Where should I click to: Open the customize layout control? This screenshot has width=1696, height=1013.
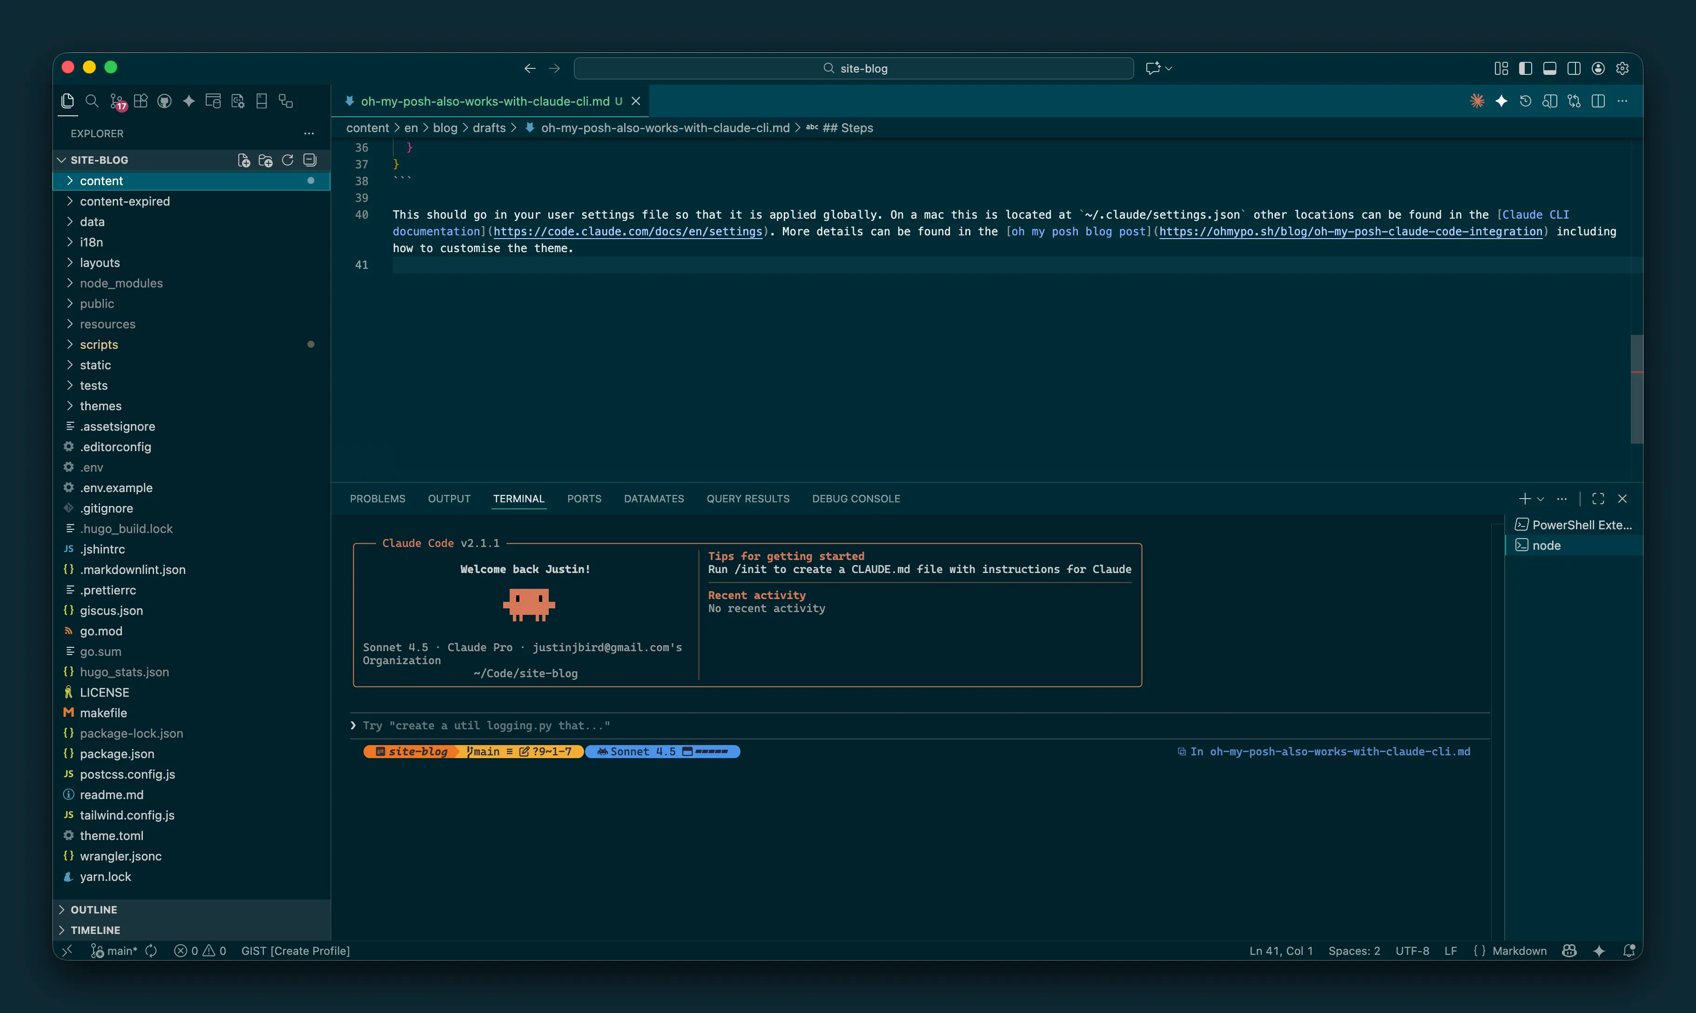click(1501, 68)
